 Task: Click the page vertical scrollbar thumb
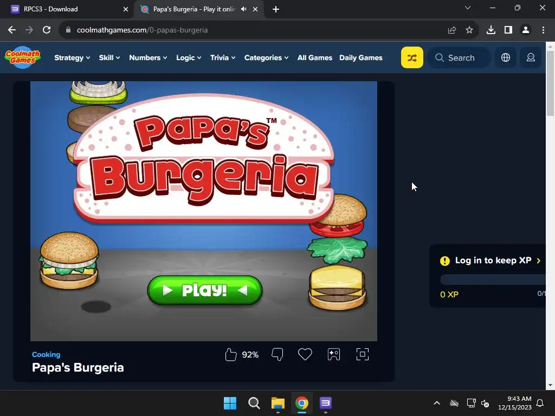pyautogui.click(x=550, y=83)
